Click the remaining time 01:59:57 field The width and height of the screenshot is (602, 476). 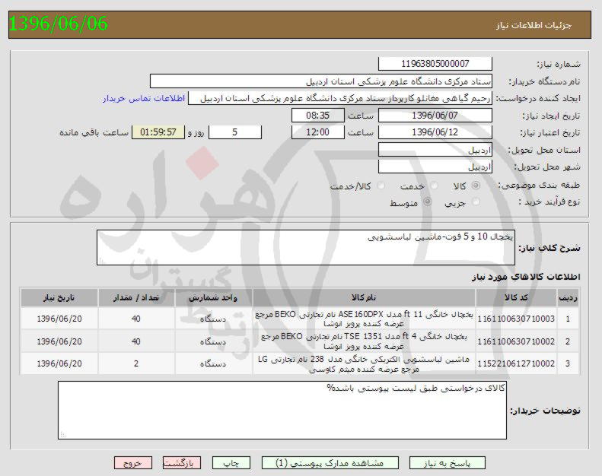point(158,132)
